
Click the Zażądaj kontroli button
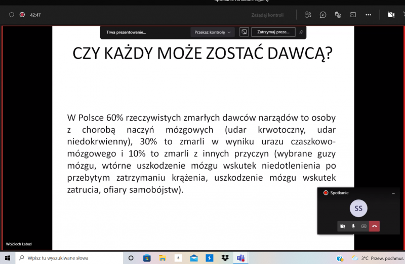point(267,15)
